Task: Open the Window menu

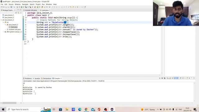Action: coord(49,4)
